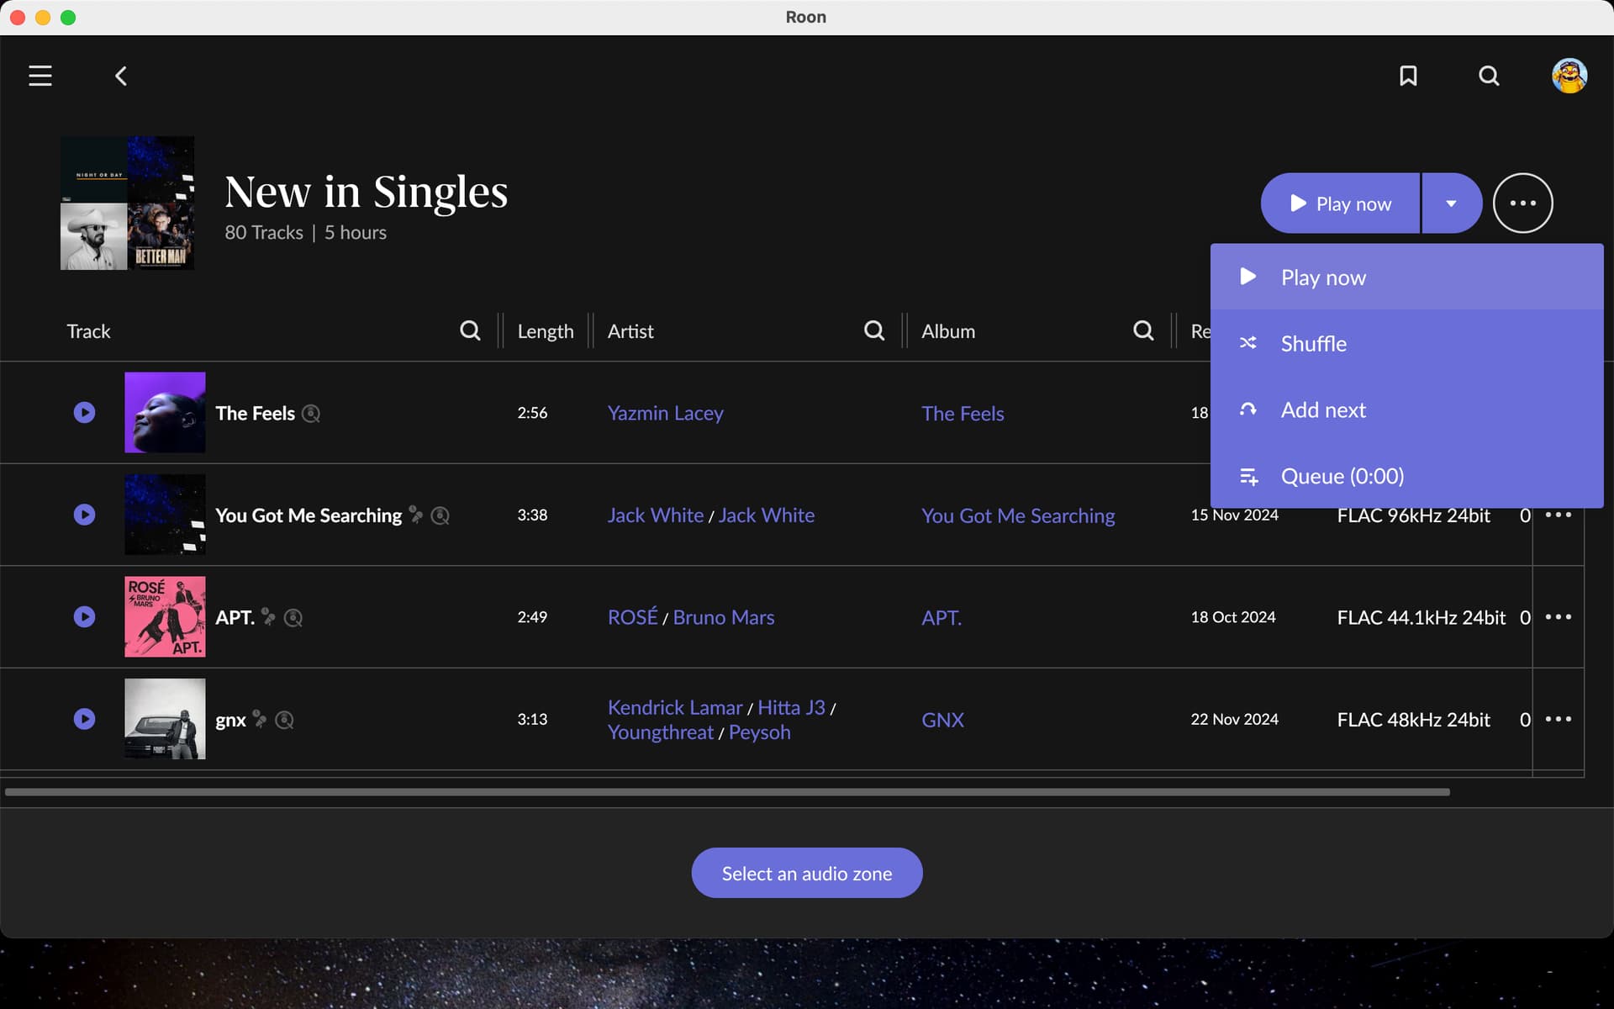Open artist Peysoh
The image size is (1614, 1009).
(759, 732)
